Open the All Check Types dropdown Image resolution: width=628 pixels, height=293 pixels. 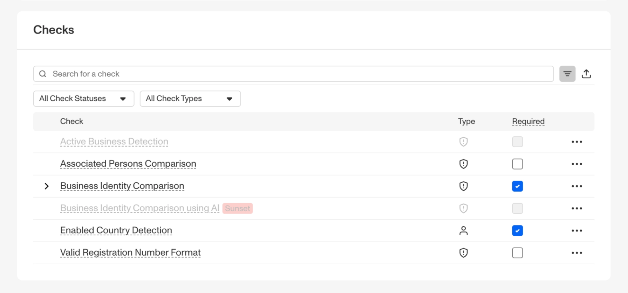click(x=190, y=99)
